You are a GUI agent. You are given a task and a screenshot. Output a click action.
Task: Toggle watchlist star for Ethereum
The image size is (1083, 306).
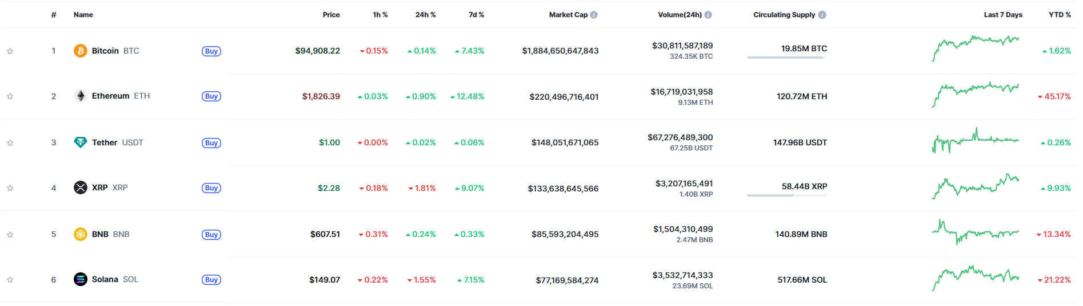[x=10, y=96]
